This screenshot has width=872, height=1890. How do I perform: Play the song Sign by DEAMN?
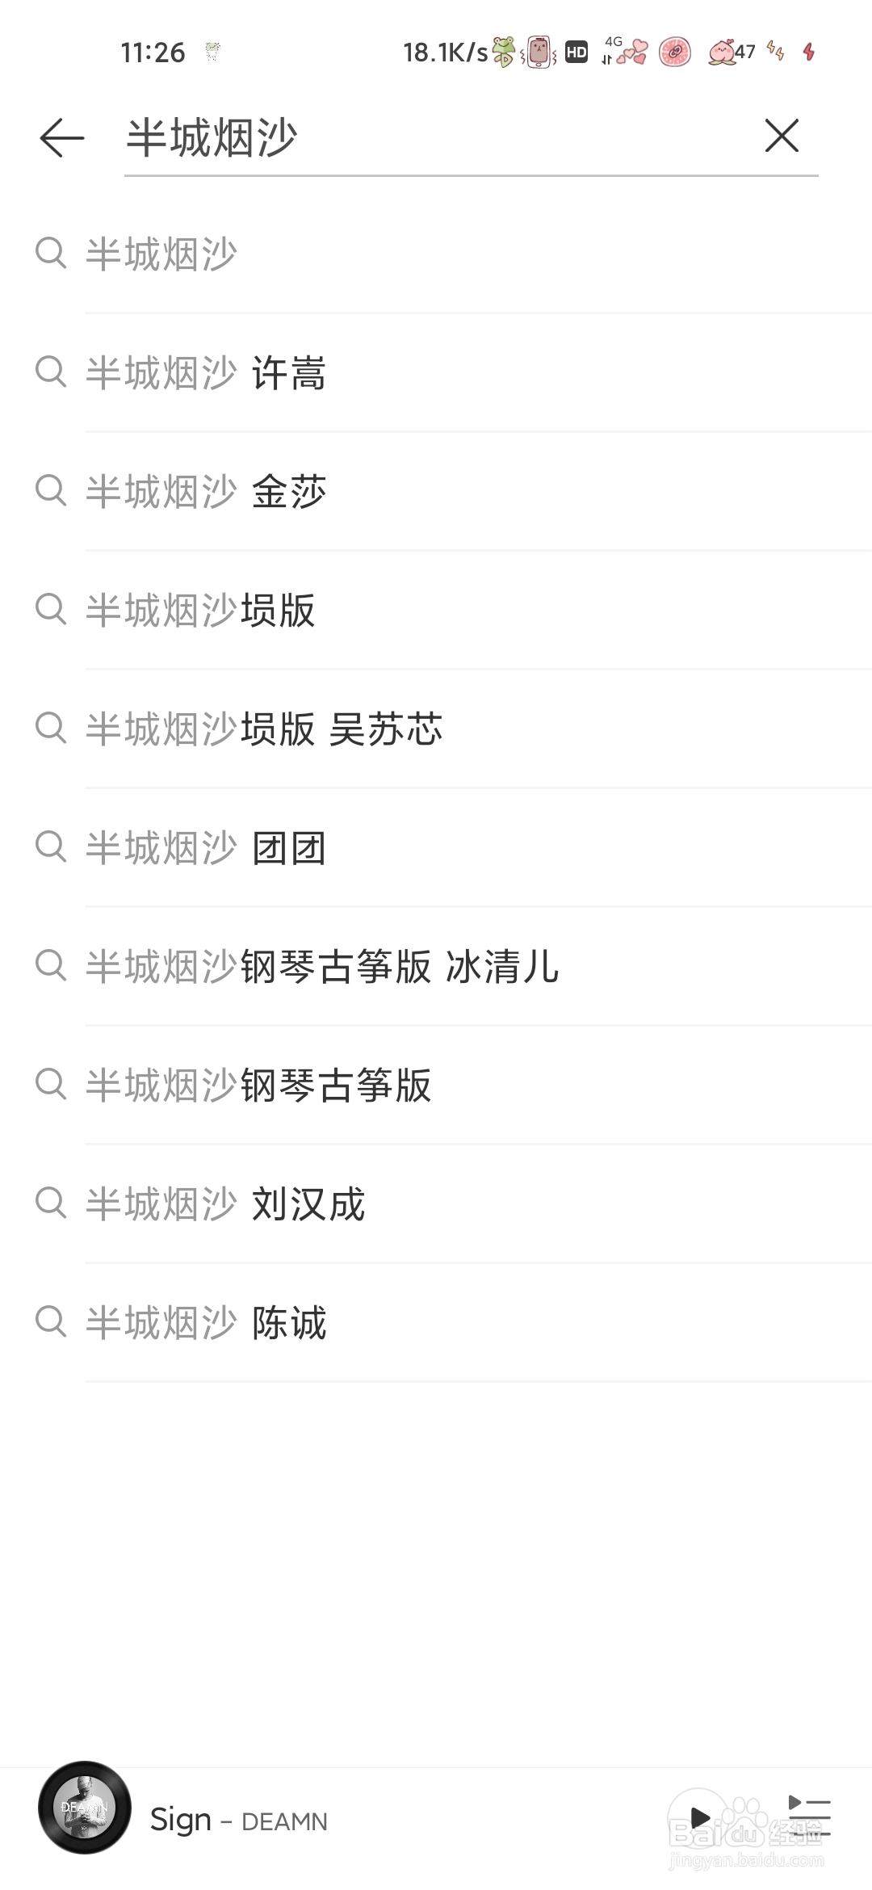pyautogui.click(x=699, y=1819)
